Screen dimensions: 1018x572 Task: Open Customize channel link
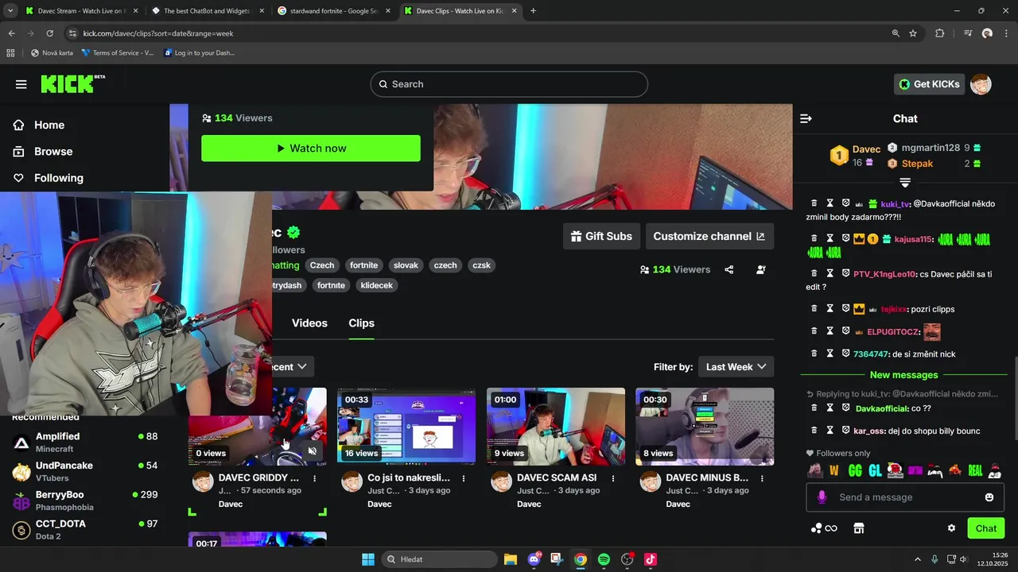[x=709, y=236]
